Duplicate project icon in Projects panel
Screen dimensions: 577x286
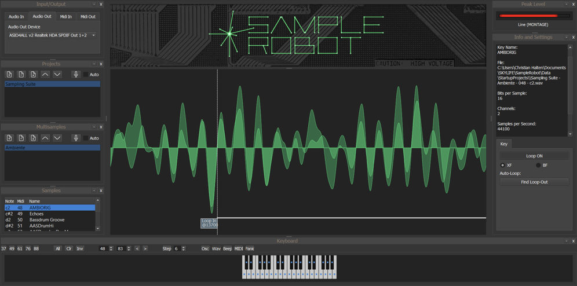point(34,74)
